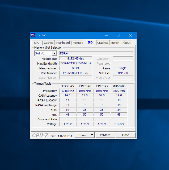
Task: Click the empty Serial Number field
Action: [76, 78]
